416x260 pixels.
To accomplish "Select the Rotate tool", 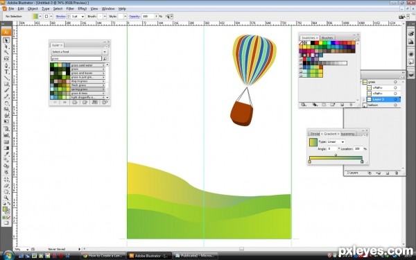I will tap(6, 103).
